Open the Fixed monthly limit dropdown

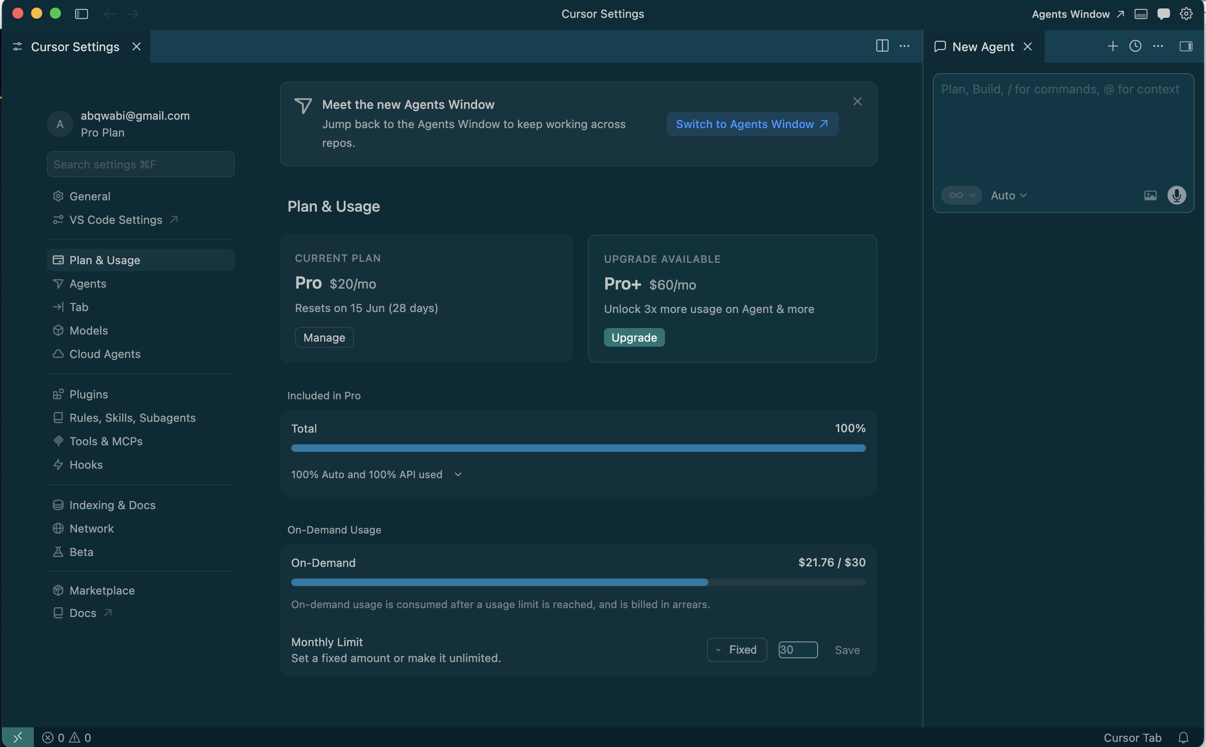coord(737,650)
